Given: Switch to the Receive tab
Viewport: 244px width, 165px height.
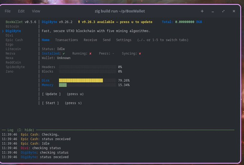Looking at the screenshot, I should click(90, 40).
